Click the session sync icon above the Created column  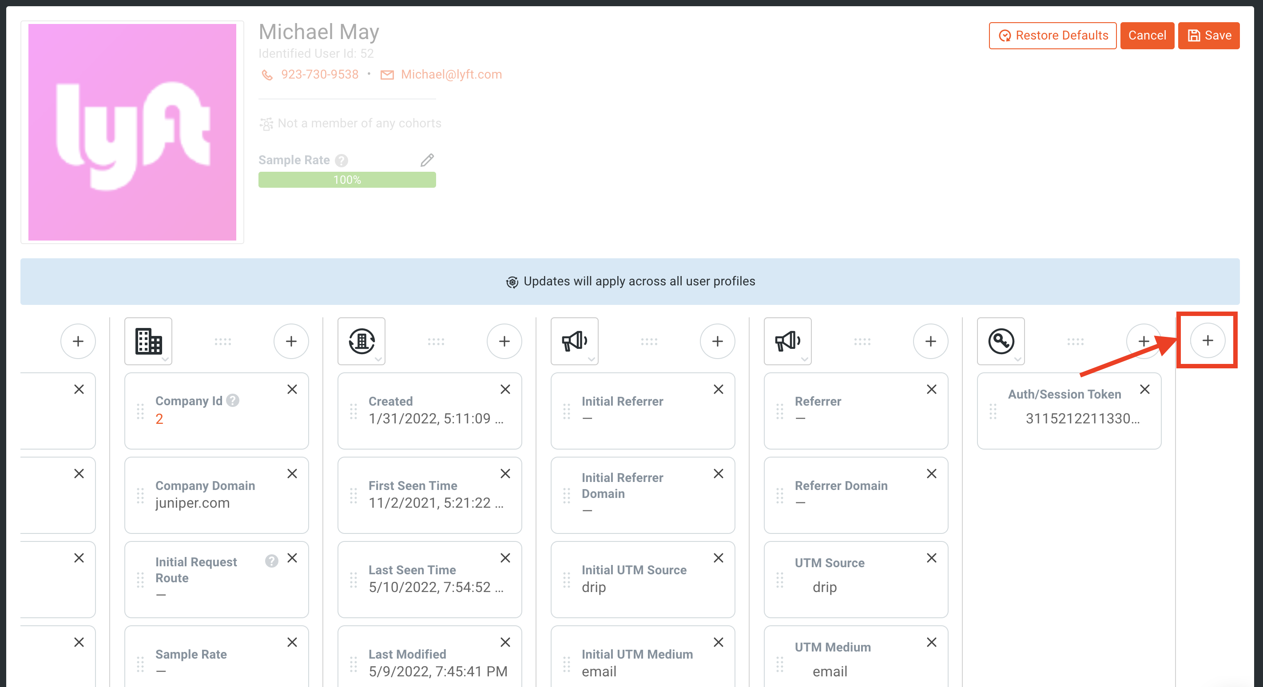tap(361, 341)
